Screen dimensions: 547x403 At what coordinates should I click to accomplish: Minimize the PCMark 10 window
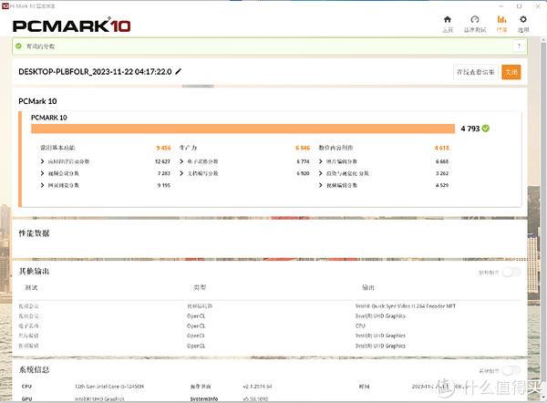[x=501, y=6]
